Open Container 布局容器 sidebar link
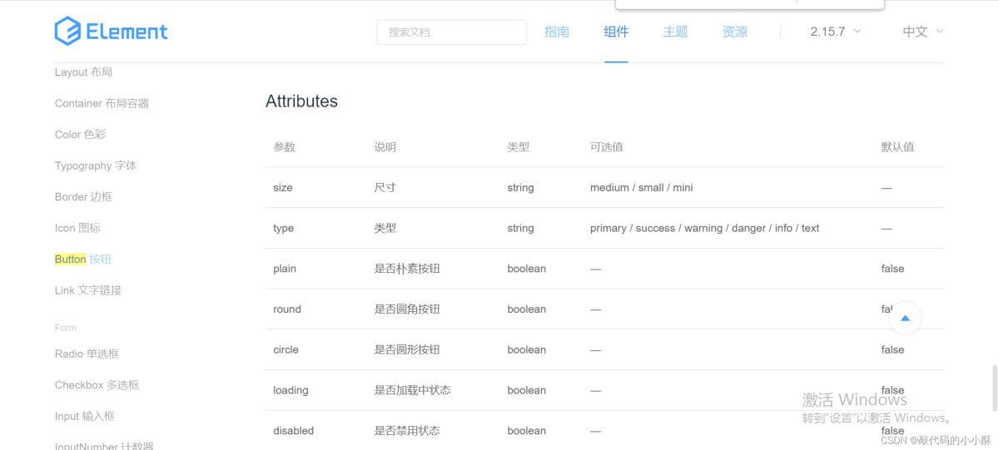999x450 pixels. pos(102,103)
